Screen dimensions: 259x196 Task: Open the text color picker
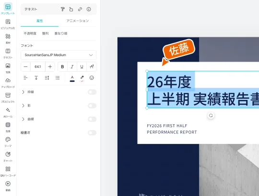(72, 78)
